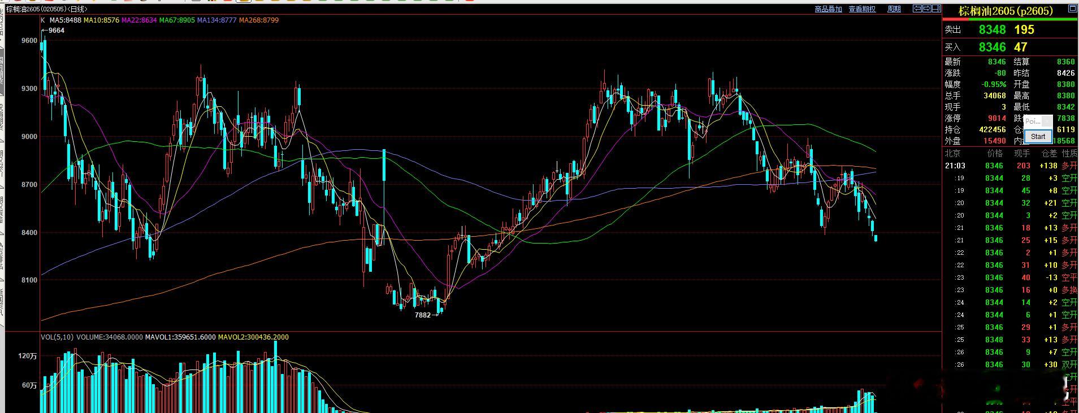Toggle the split side panel layout icon

coord(936,8)
